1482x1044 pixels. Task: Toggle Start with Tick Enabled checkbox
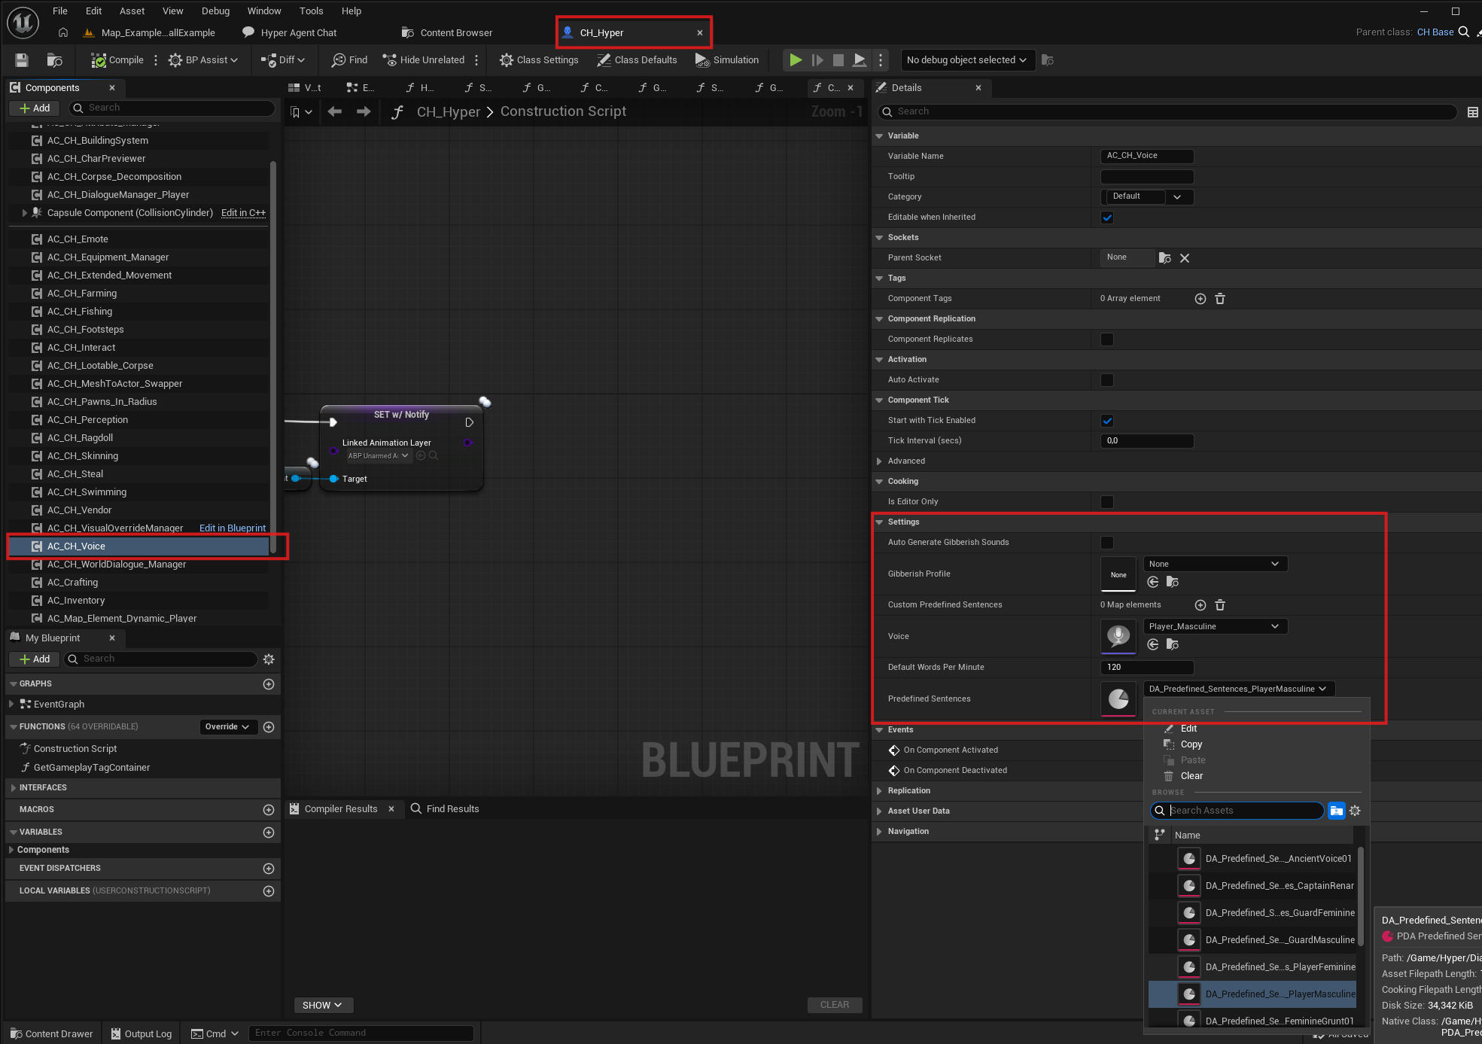point(1107,421)
